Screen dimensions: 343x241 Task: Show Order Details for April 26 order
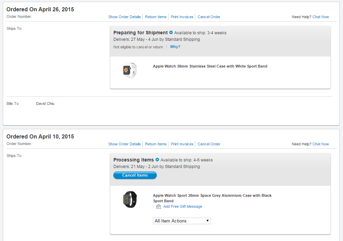[124, 17]
